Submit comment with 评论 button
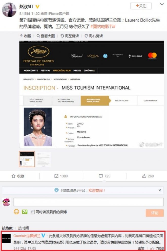Image resolution: width=167 pixels, height=251 pixels. point(154,213)
